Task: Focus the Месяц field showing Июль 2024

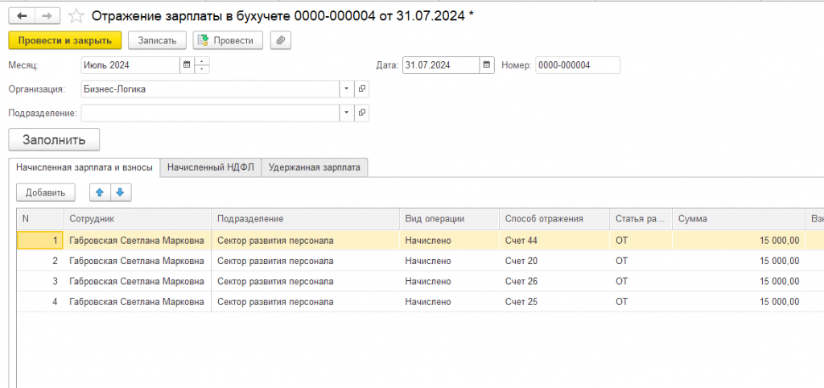Action: click(x=131, y=65)
